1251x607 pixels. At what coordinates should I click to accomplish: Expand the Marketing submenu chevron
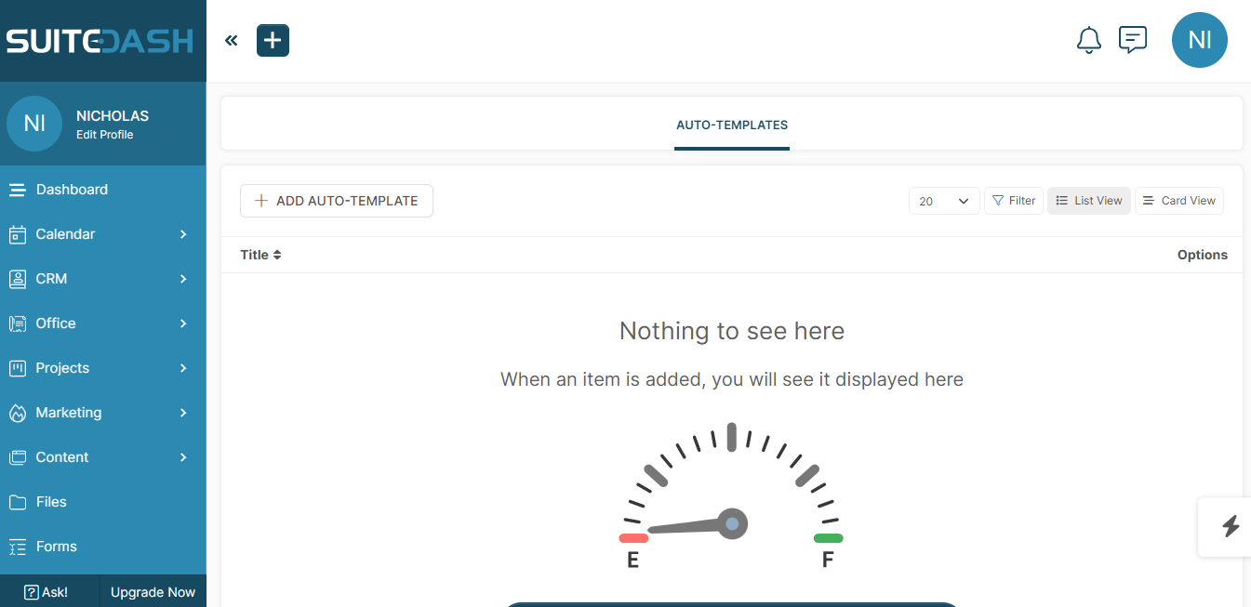(x=183, y=413)
